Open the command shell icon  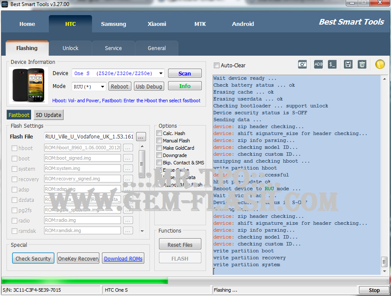coord(332,64)
